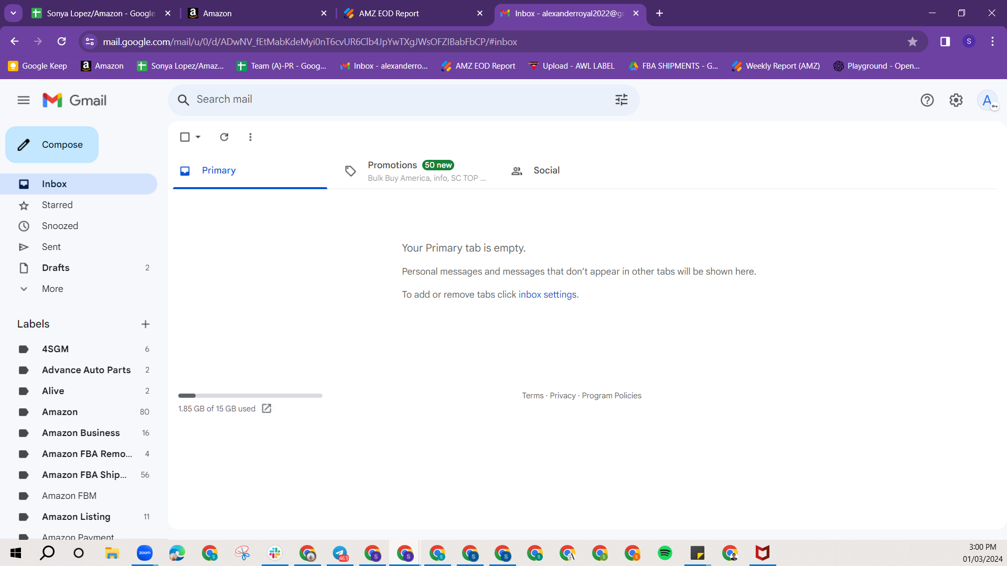
Task: Open the Chrome tab search dropdown
Action: pos(13,13)
